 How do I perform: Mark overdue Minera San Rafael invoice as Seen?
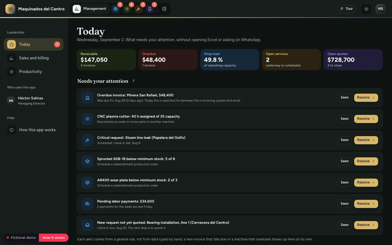[344, 97]
